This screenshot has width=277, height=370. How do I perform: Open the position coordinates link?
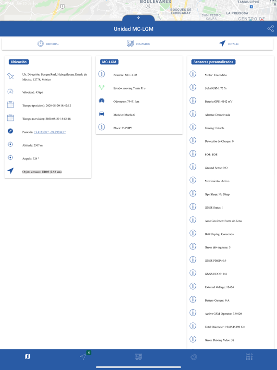pos(50,132)
